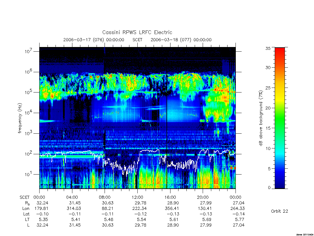Click the "SCET" label between the header timestamps
The width and height of the screenshot is (314, 236).
[x=137, y=40]
